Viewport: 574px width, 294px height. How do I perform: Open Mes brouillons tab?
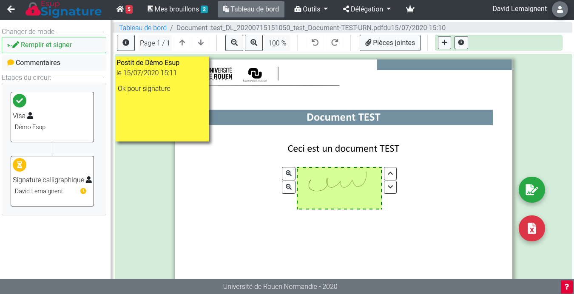click(177, 9)
